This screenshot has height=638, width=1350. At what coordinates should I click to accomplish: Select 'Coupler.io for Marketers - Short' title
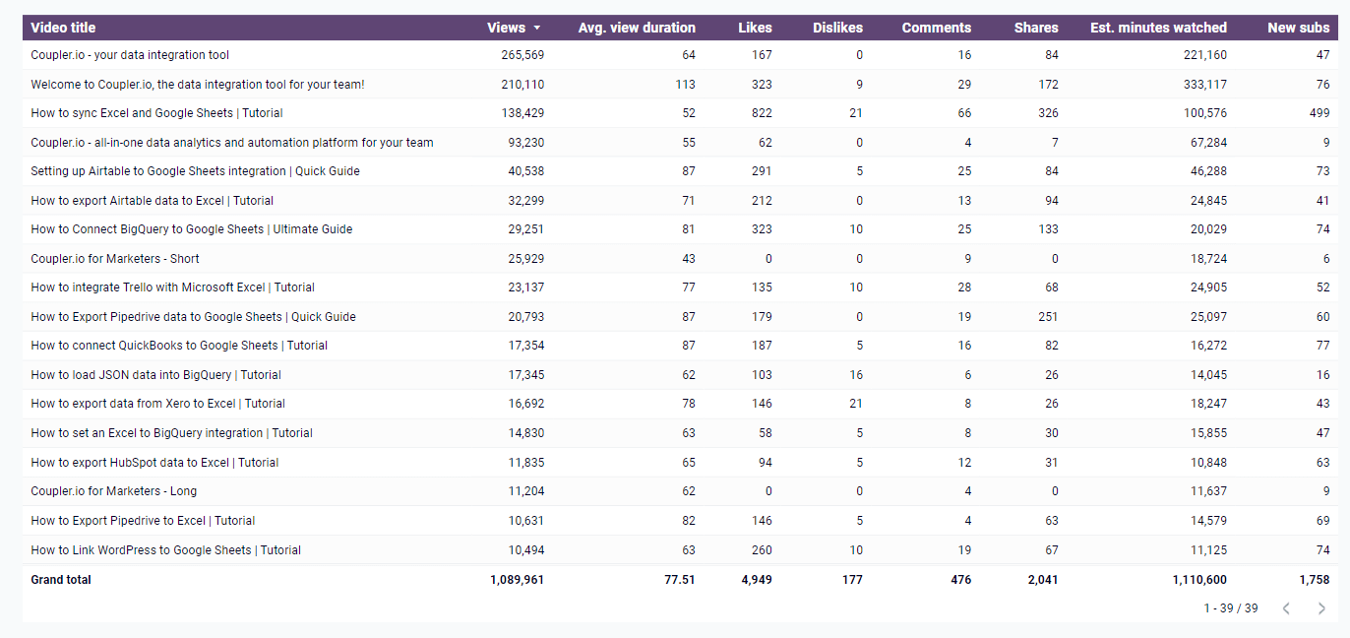point(115,259)
